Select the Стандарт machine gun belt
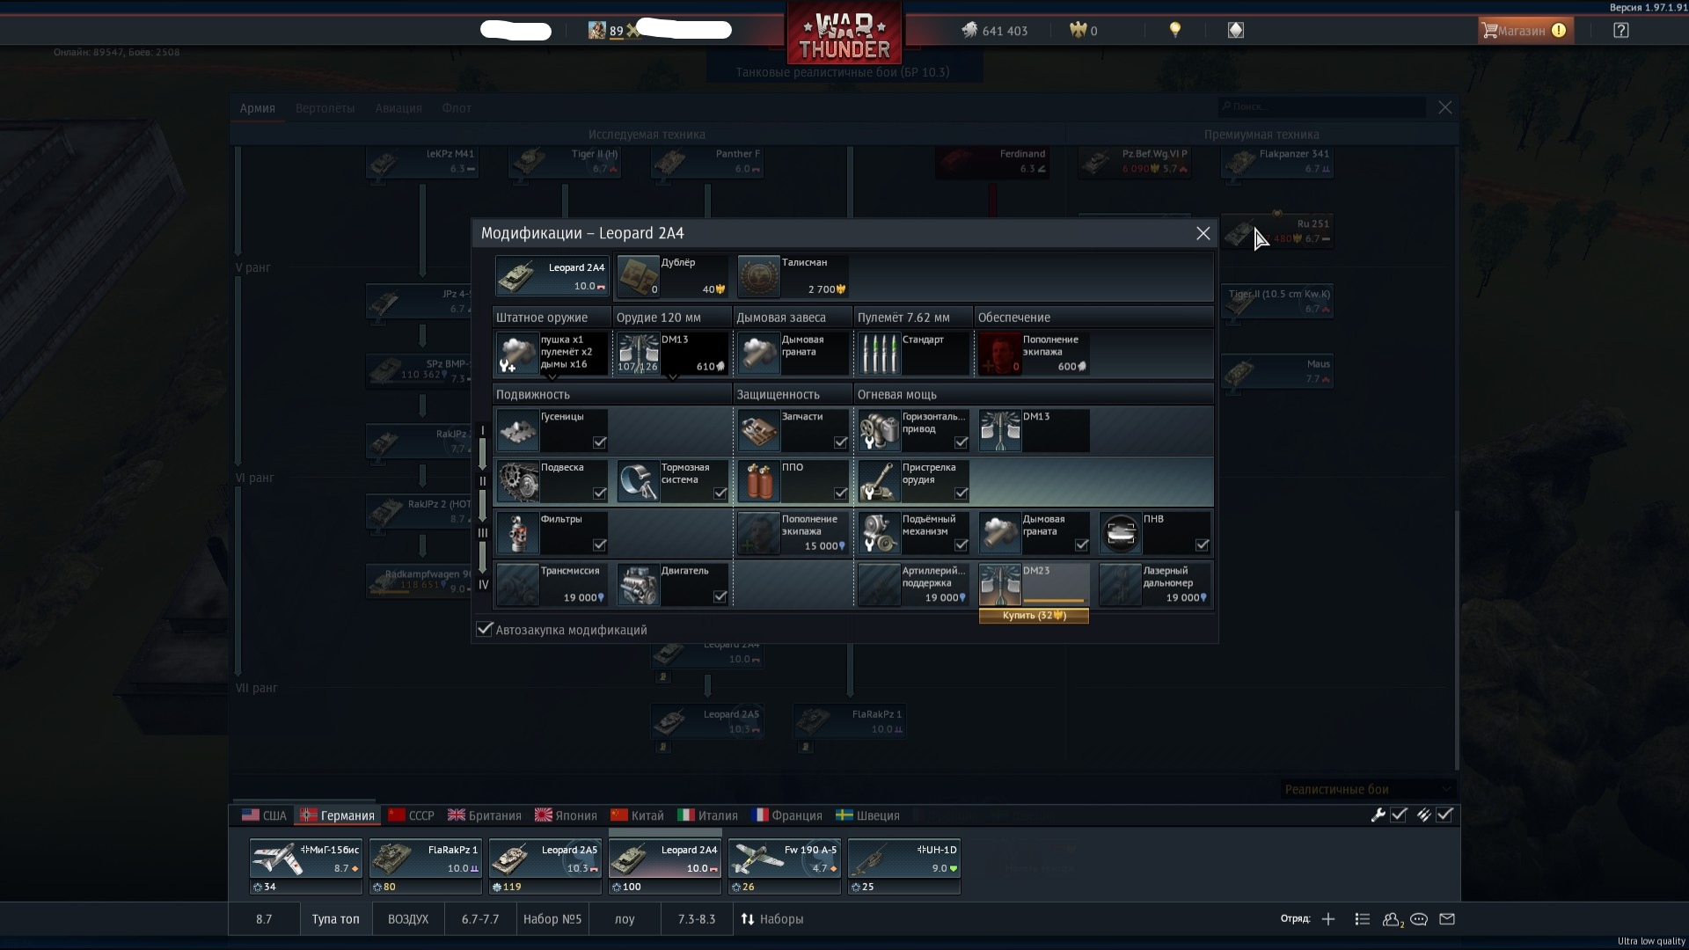 coord(914,353)
